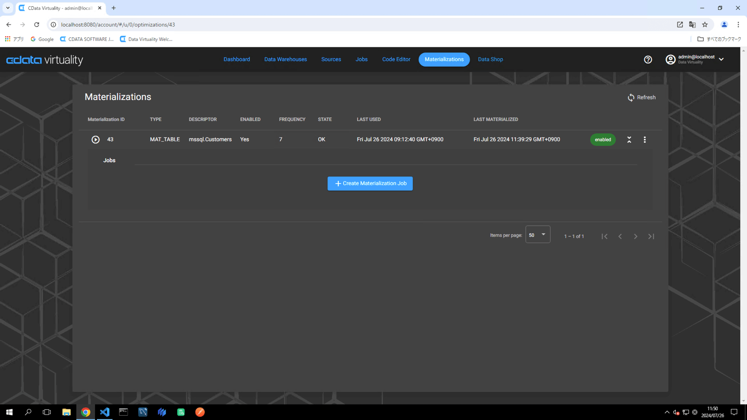Click the CData Virtuality logo
The height and width of the screenshot is (420, 747).
click(x=44, y=60)
